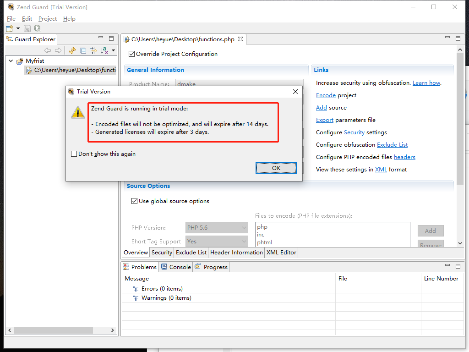Open the Guard Explorer view menu arrow
Viewport: 469px width, 352px height.
114,50
